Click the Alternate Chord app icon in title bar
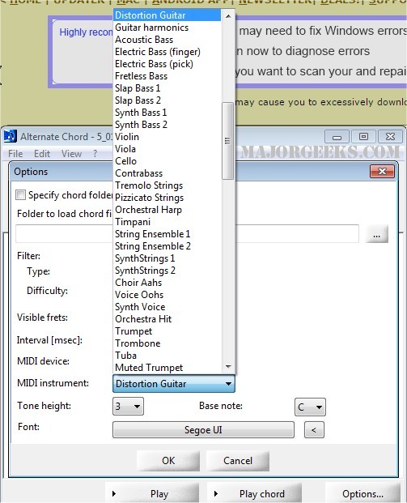Viewport: 407px width, 503px height. [x=10, y=136]
